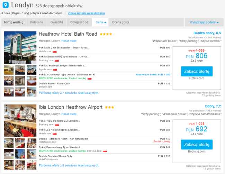225x174 pixels.
Task: Sort results by Ocena gości
Action: click(x=120, y=22)
